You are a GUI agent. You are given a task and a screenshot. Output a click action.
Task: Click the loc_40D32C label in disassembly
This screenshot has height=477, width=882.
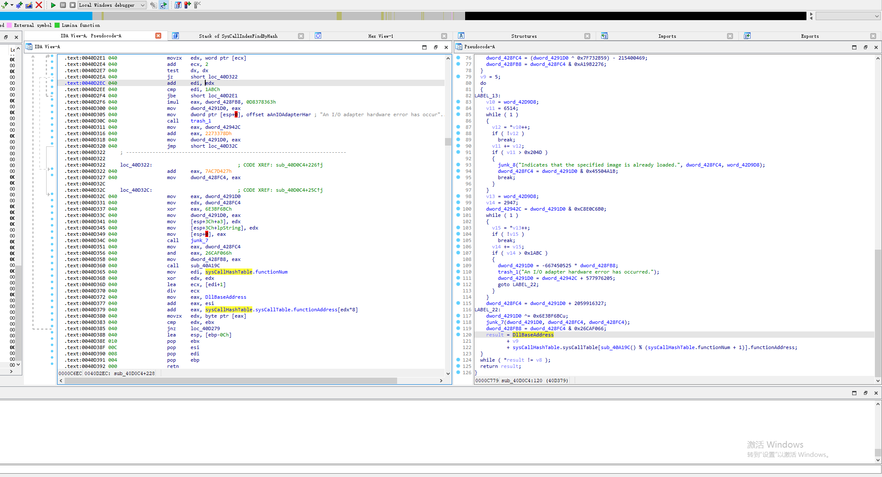coord(136,190)
